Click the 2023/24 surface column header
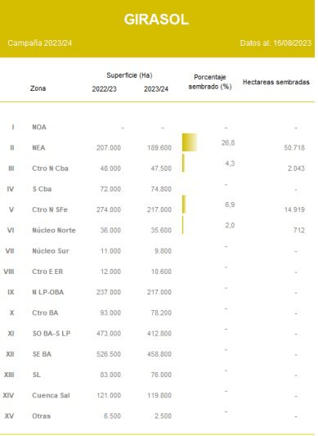Image resolution: width=318 pixels, height=436 pixels. click(x=156, y=89)
